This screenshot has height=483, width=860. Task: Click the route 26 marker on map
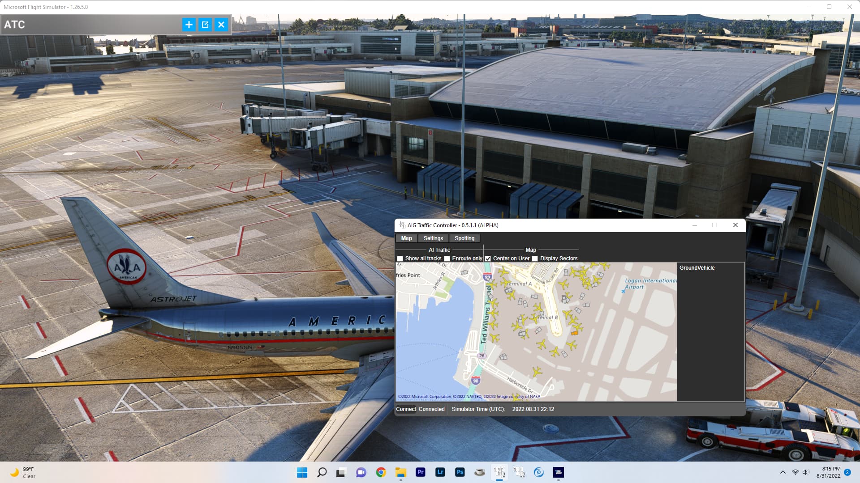click(482, 356)
